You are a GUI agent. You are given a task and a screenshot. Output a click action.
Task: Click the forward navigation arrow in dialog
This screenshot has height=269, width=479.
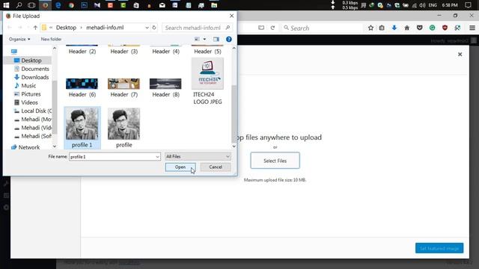20,28
